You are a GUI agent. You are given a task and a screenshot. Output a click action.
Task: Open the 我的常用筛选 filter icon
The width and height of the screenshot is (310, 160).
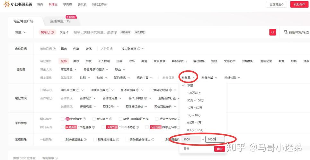point(285,32)
